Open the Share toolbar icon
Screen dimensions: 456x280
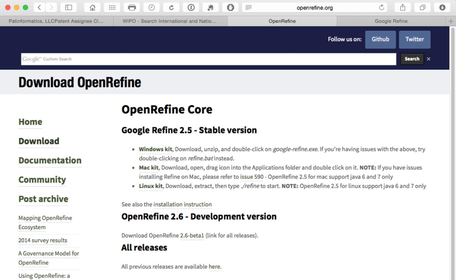pyautogui.click(x=403, y=8)
